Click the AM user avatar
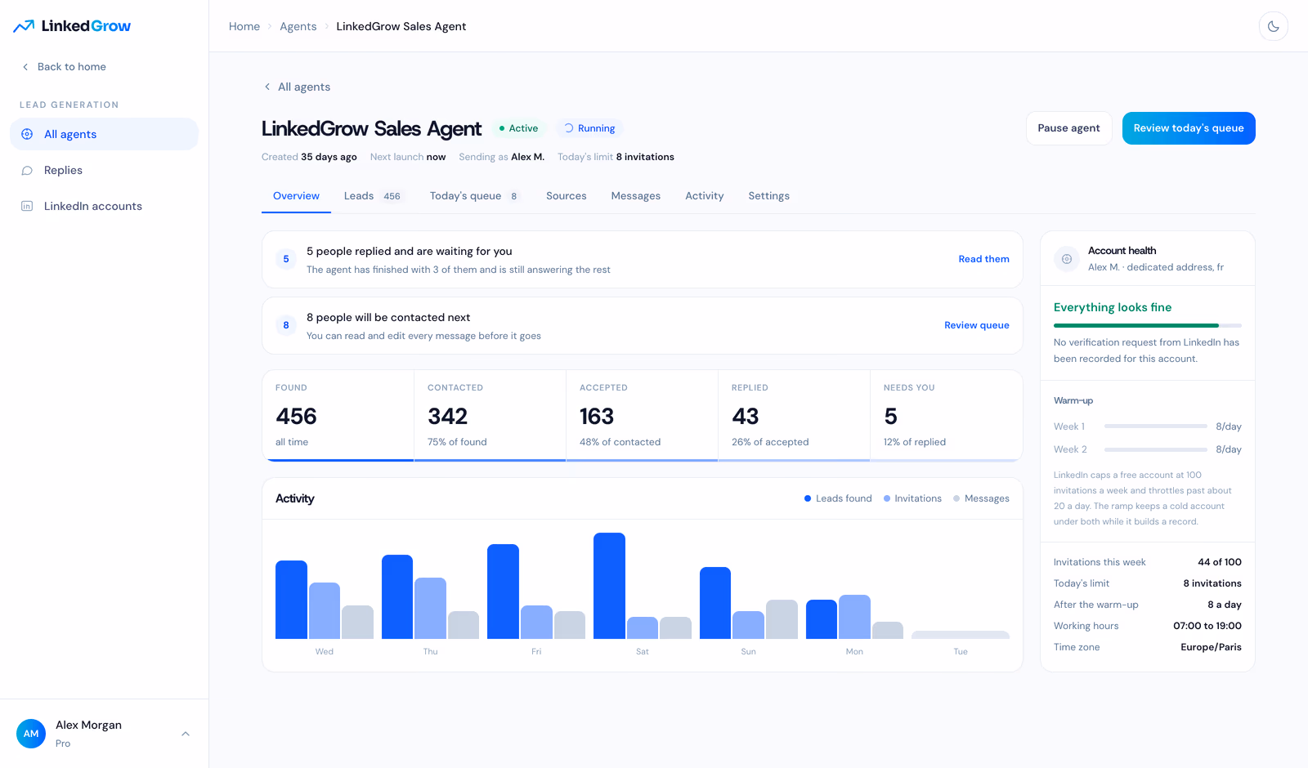 pos(31,734)
